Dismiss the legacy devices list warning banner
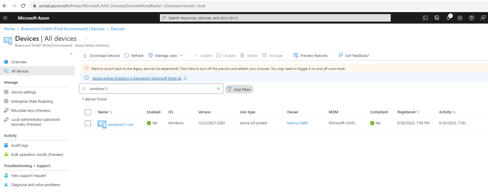 (x=86, y=68)
